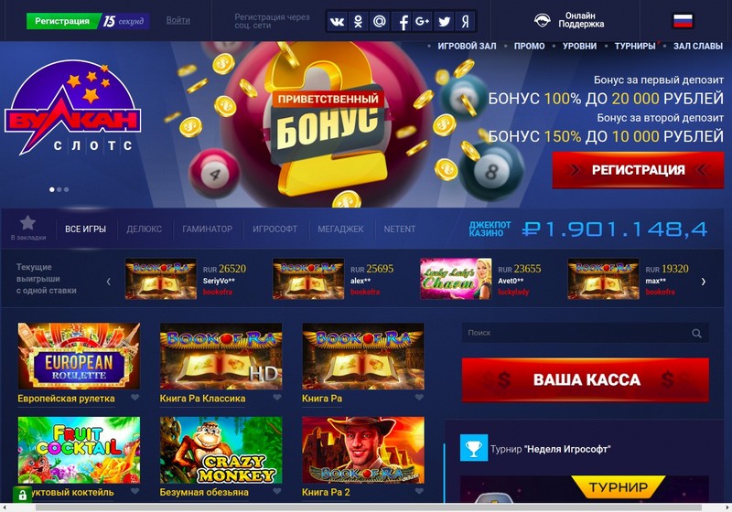Viewport: 732px width, 512px height.
Task: Show next winnings with right chevron
Action: coord(703,282)
